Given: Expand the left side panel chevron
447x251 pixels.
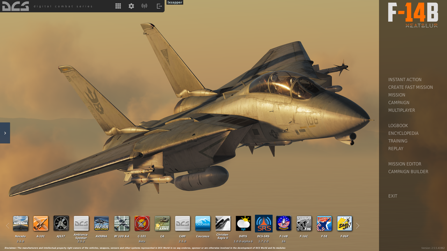Looking at the screenshot, I should pos(5,132).
